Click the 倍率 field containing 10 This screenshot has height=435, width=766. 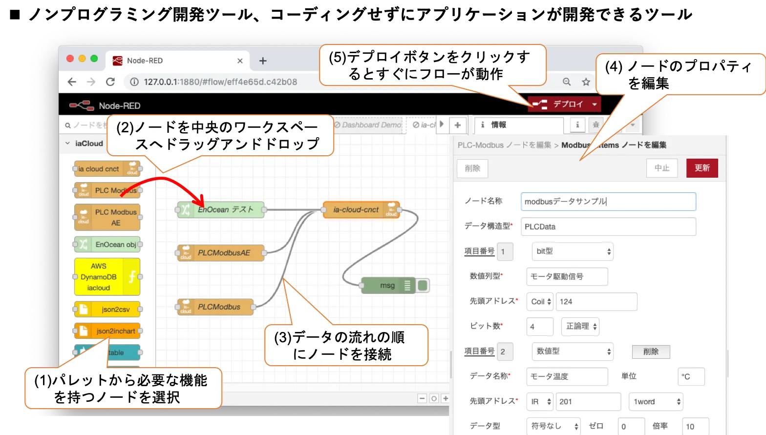[x=695, y=426]
